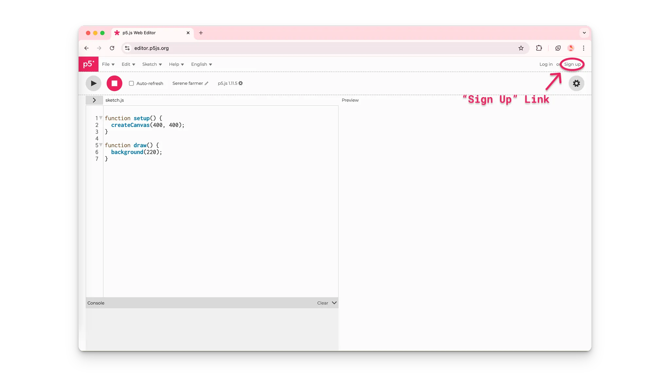
Task: Click the editor.p5js.org address bar
Action: coord(151,48)
